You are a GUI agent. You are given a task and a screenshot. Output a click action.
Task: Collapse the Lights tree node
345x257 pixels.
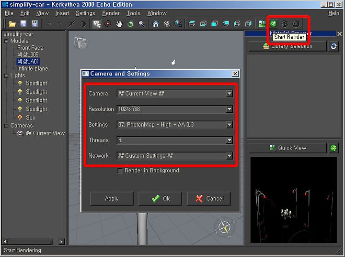6,75
